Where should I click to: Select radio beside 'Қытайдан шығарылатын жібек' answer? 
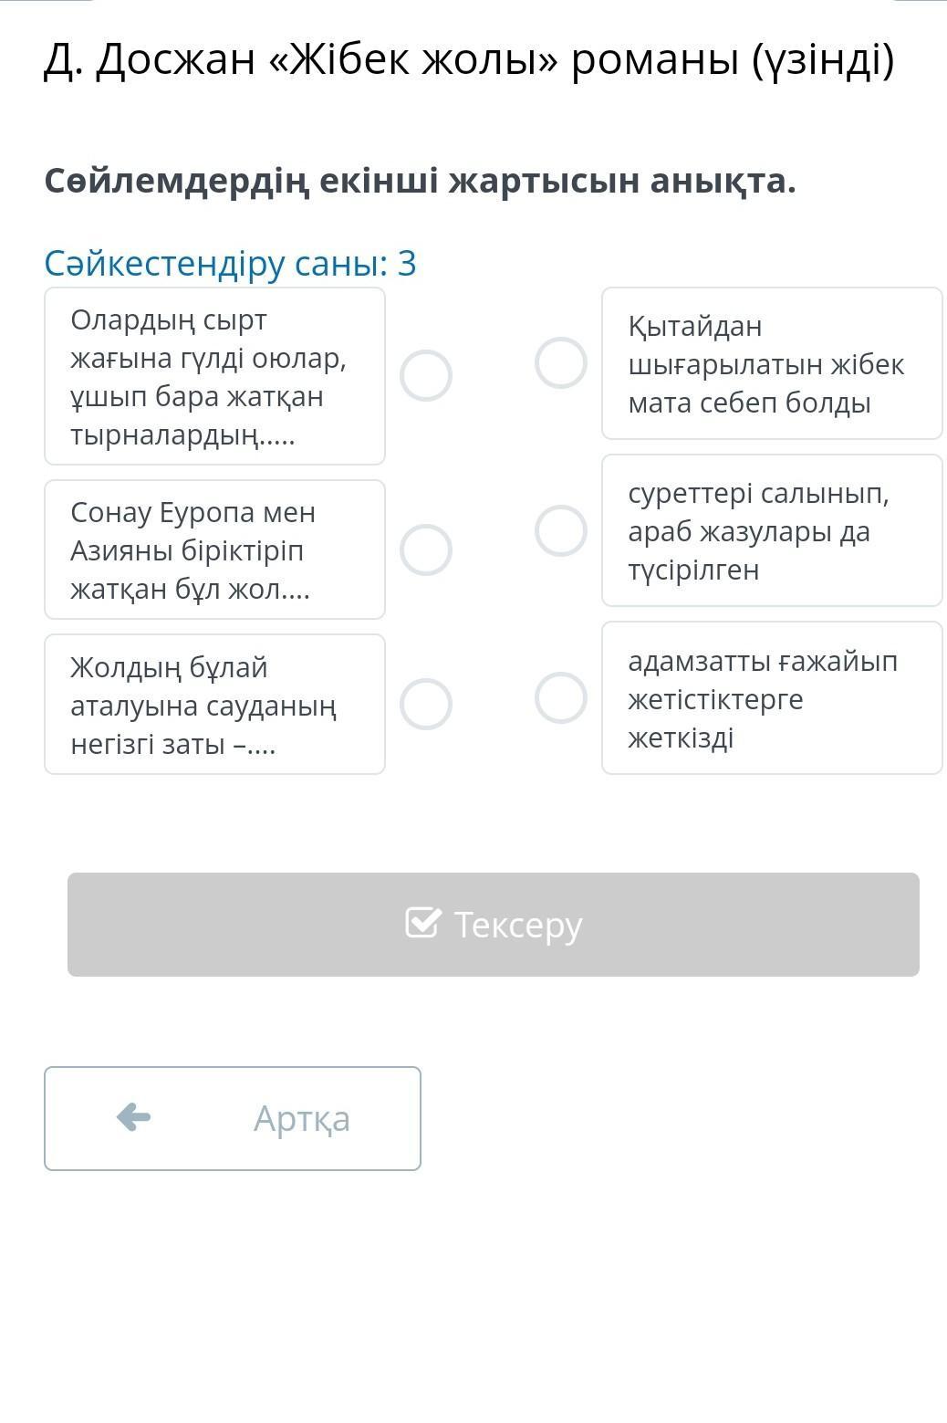pyautogui.click(x=560, y=363)
